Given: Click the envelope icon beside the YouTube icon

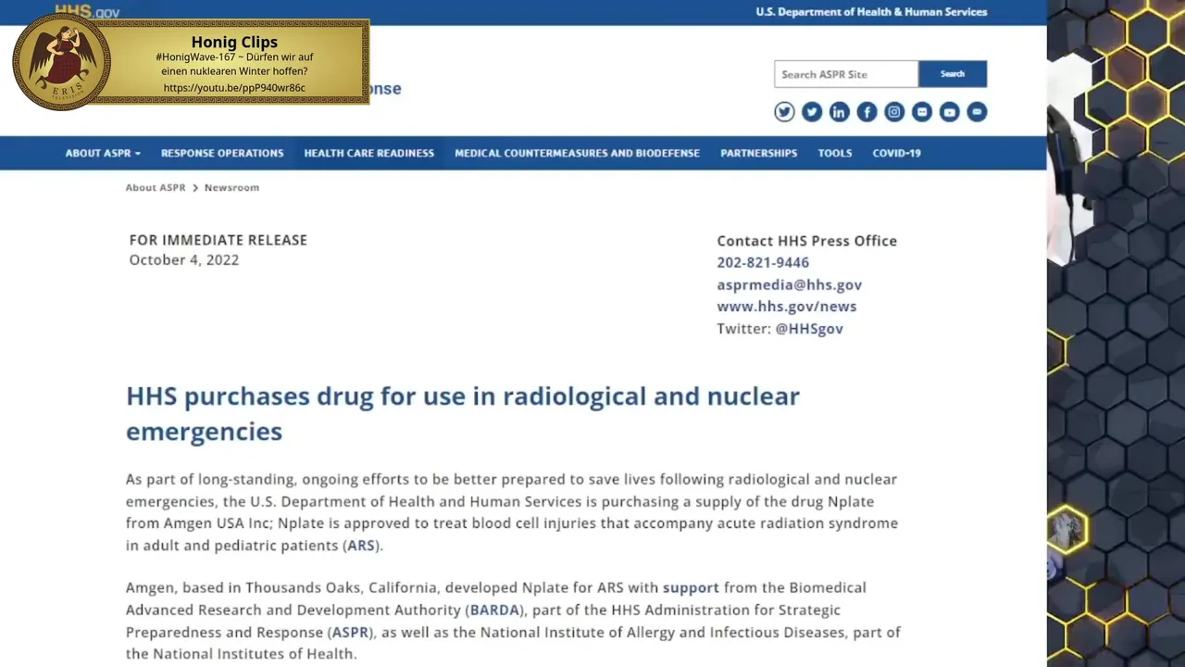Looking at the screenshot, I should click(977, 112).
